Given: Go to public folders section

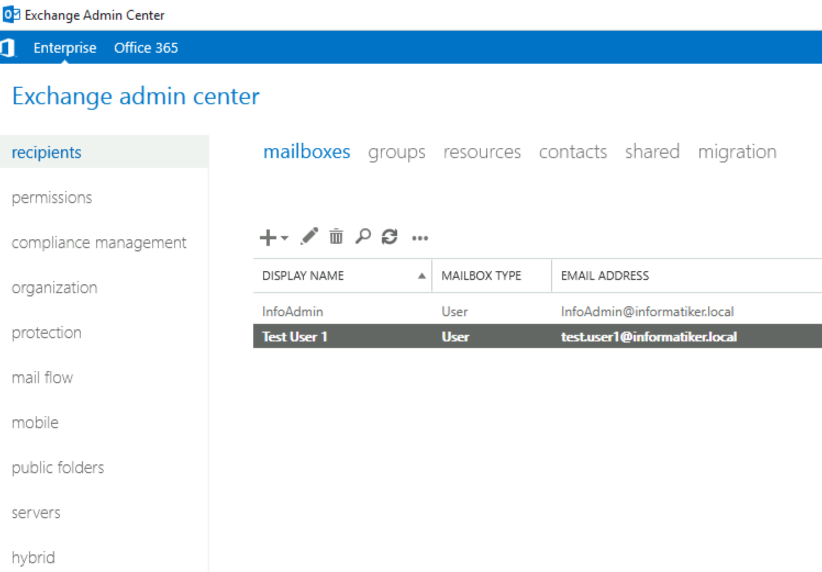Looking at the screenshot, I should tap(58, 468).
